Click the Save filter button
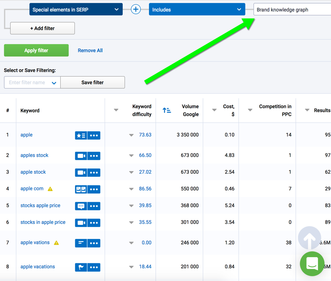The image size is (331, 281). 92,82
